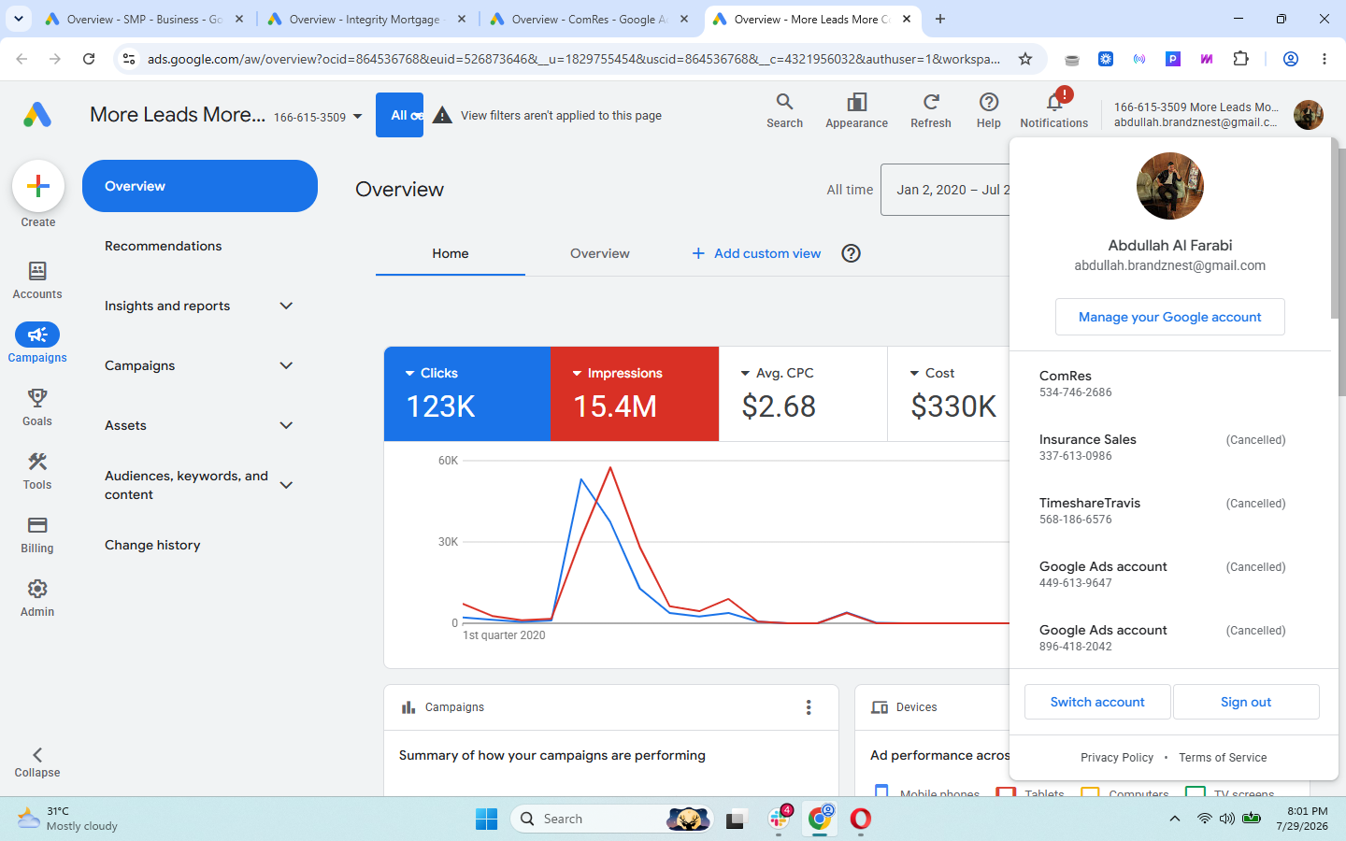Collapse the side navigation panel

pos(37,763)
